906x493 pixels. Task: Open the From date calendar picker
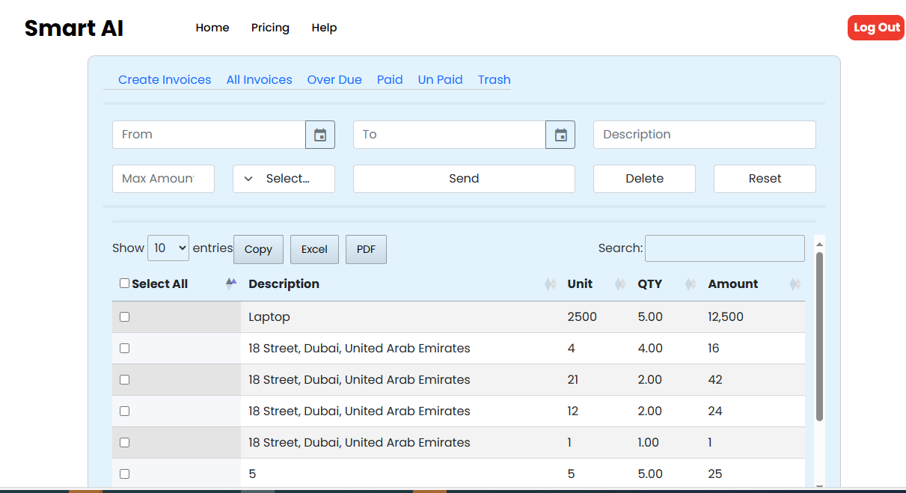pos(320,135)
